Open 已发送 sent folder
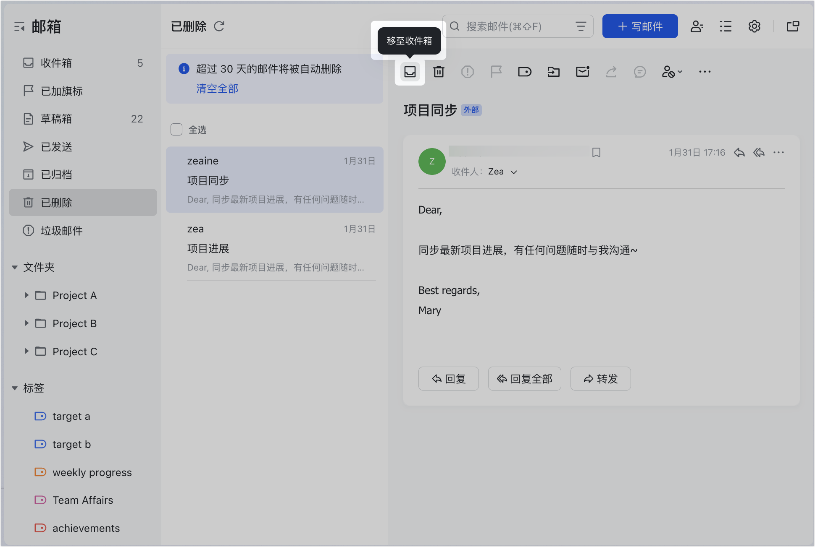 pos(83,147)
